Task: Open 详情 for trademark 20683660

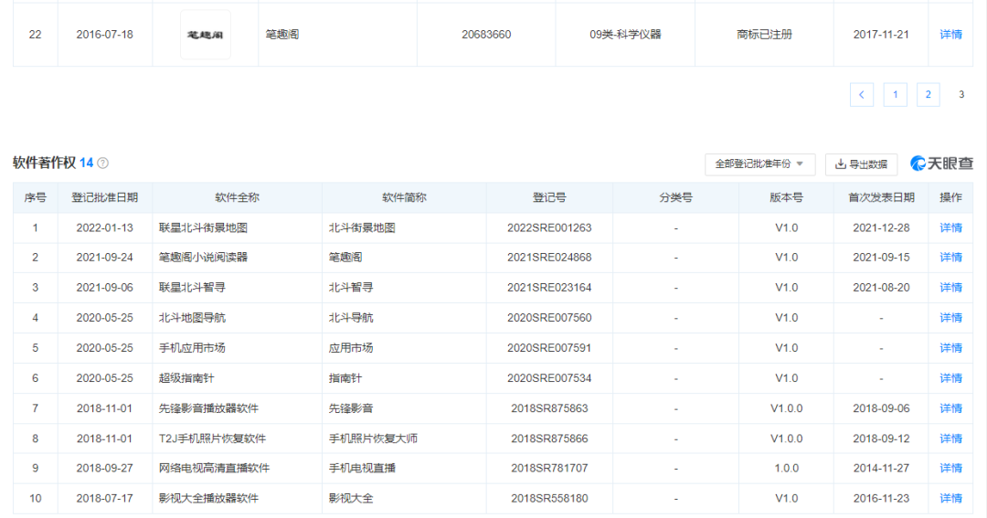Action: pyautogui.click(x=950, y=35)
